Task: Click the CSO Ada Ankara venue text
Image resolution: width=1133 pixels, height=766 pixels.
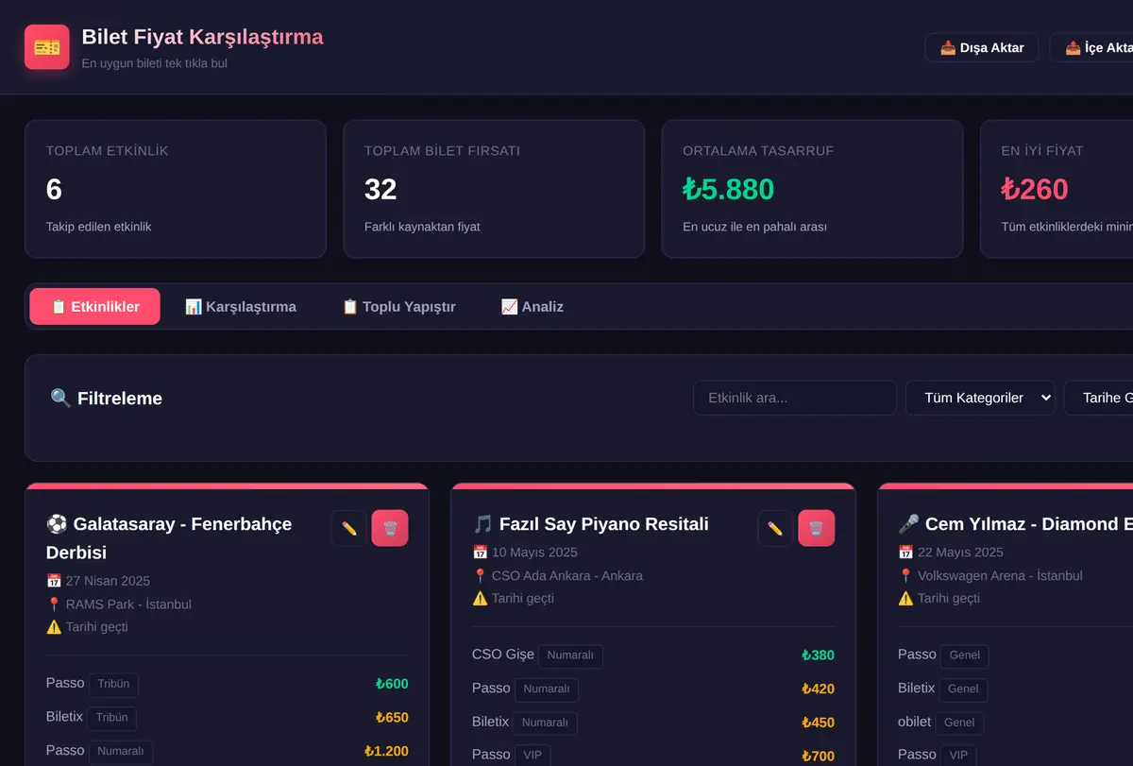Action: tap(567, 575)
